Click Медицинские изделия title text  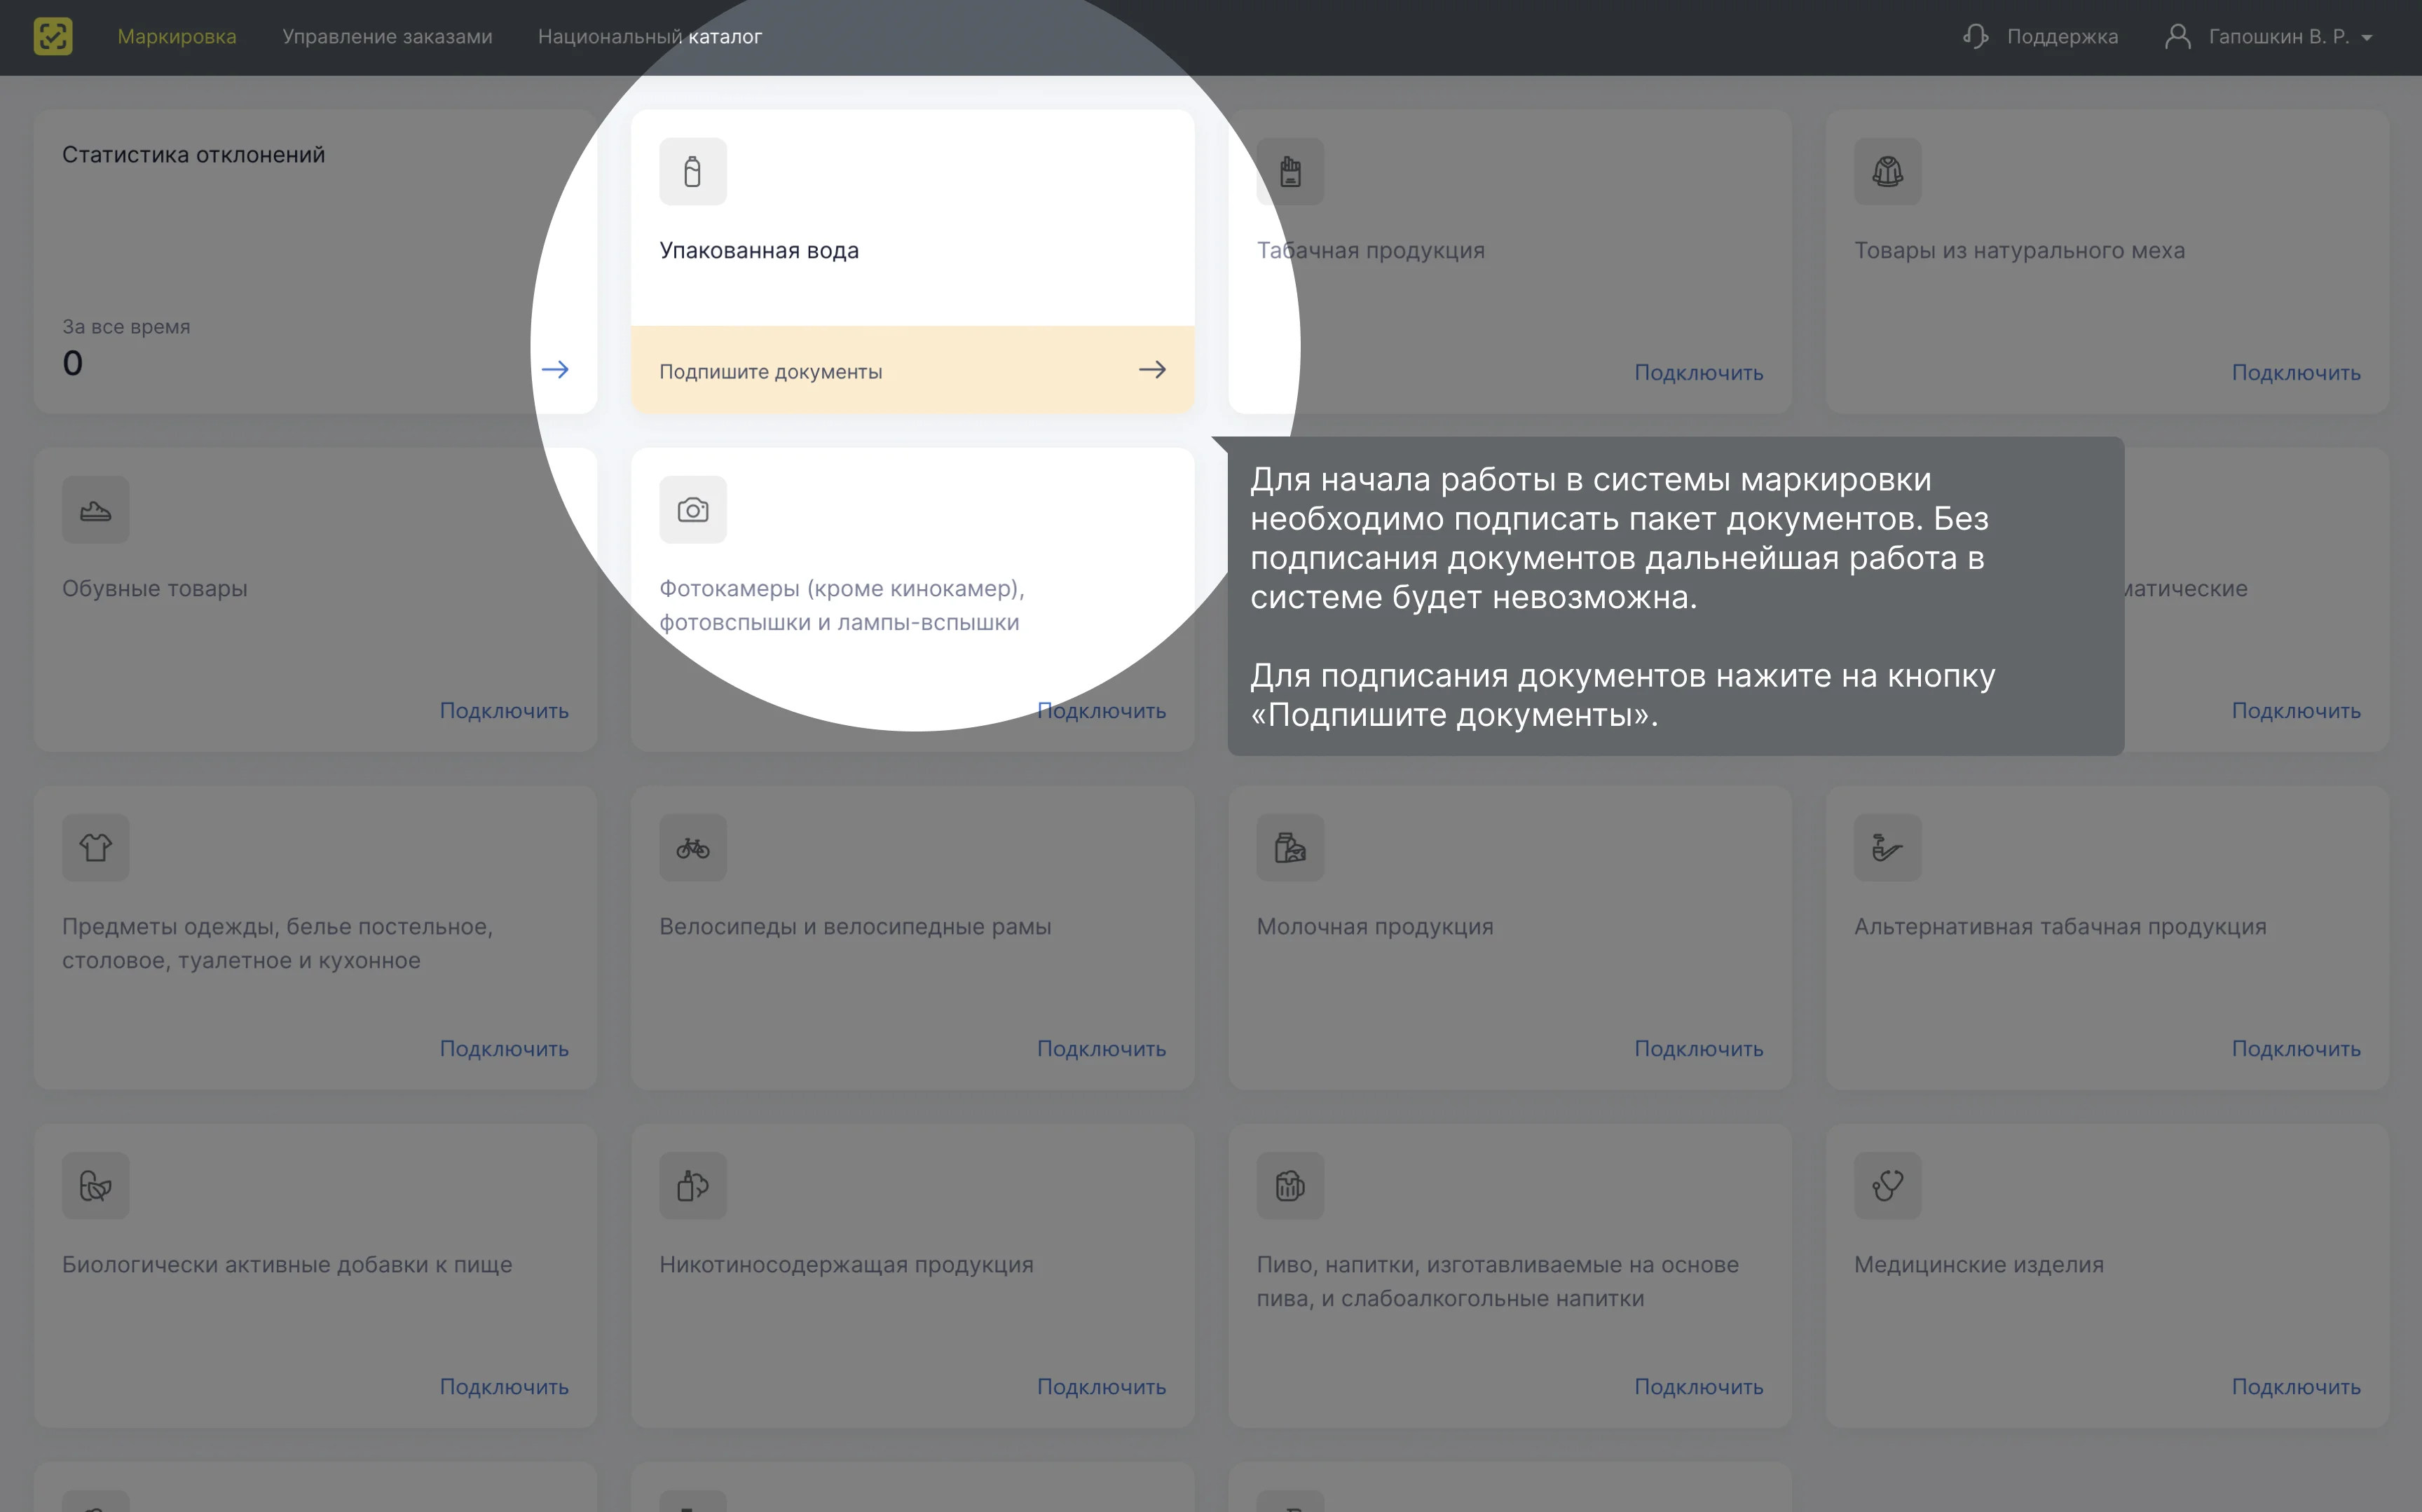pyautogui.click(x=1978, y=1265)
